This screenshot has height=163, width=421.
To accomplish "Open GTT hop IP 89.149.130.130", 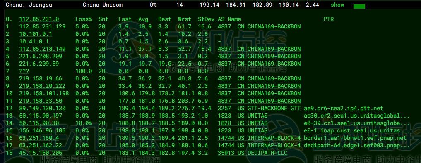I will [x=42, y=109].
